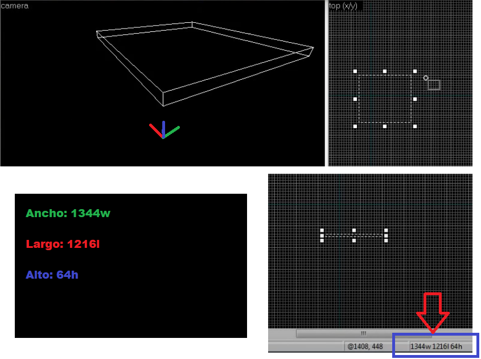The image size is (481, 359).
Task: Click the top-center resize handle of the brush
Action: point(384,71)
